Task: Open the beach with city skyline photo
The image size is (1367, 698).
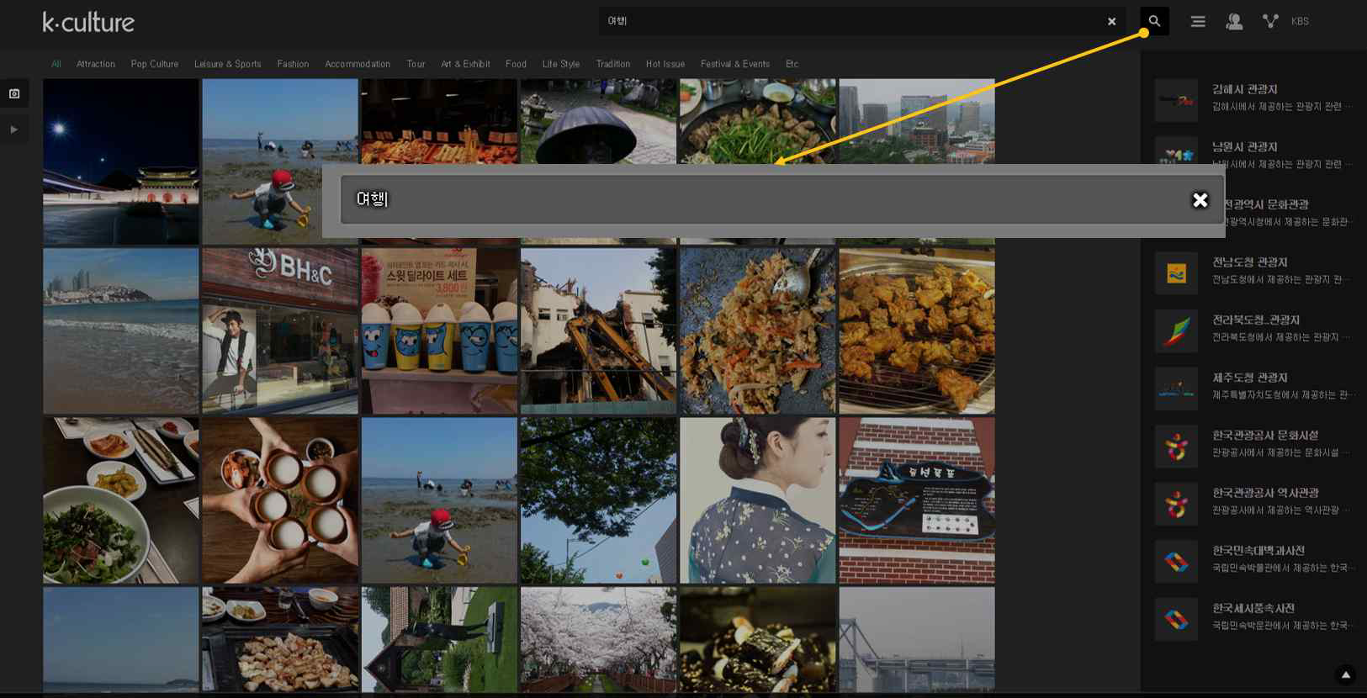Action: [x=121, y=330]
